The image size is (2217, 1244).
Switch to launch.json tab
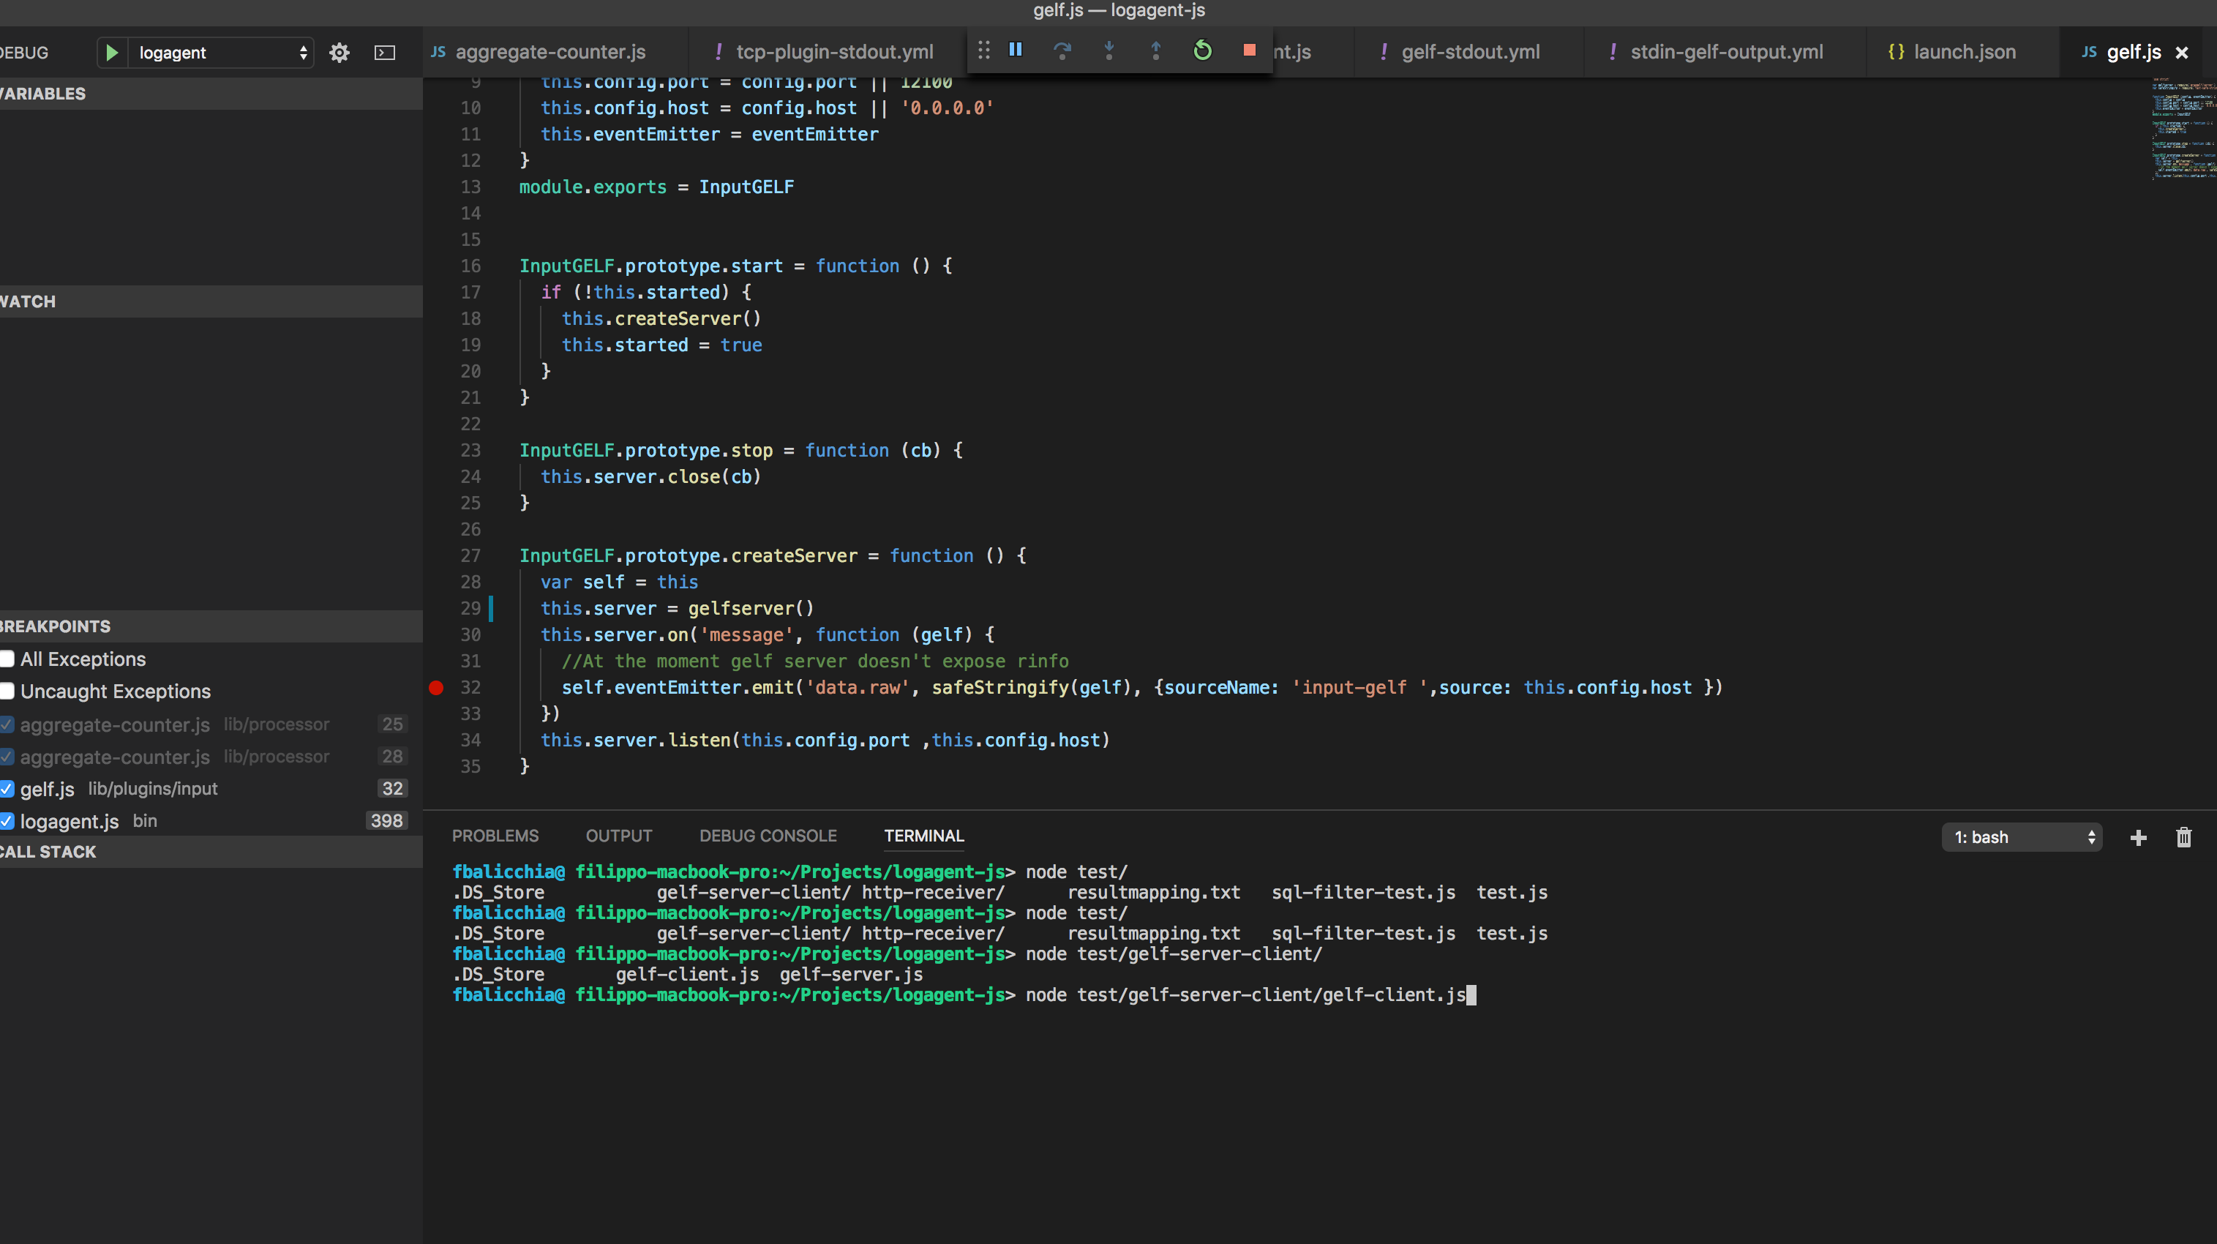click(x=1964, y=52)
